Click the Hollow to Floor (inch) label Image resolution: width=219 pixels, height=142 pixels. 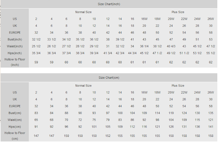coord(15,62)
